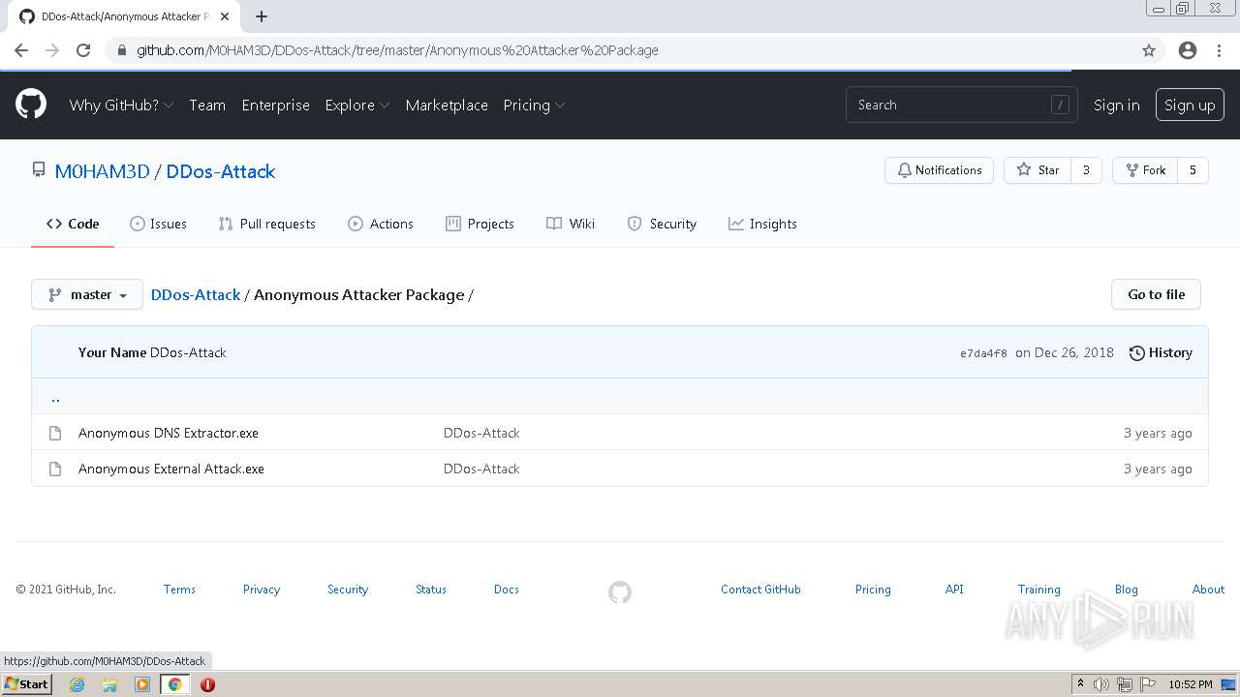This screenshot has width=1240, height=697.
Task: Fork the DDos-Attack repository
Action: [1145, 169]
